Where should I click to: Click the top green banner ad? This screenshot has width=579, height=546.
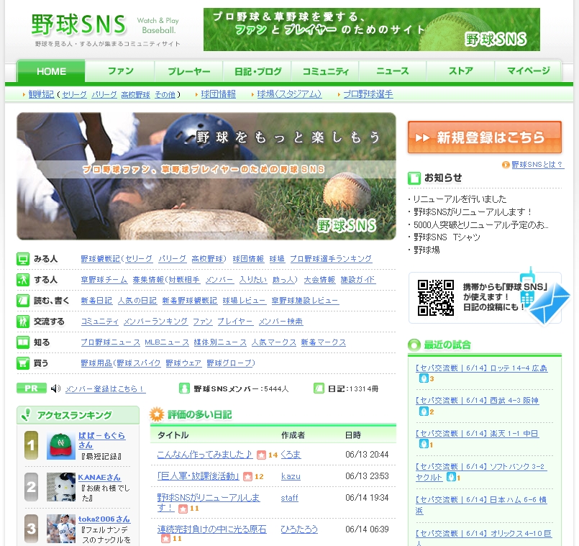pyautogui.click(x=371, y=29)
